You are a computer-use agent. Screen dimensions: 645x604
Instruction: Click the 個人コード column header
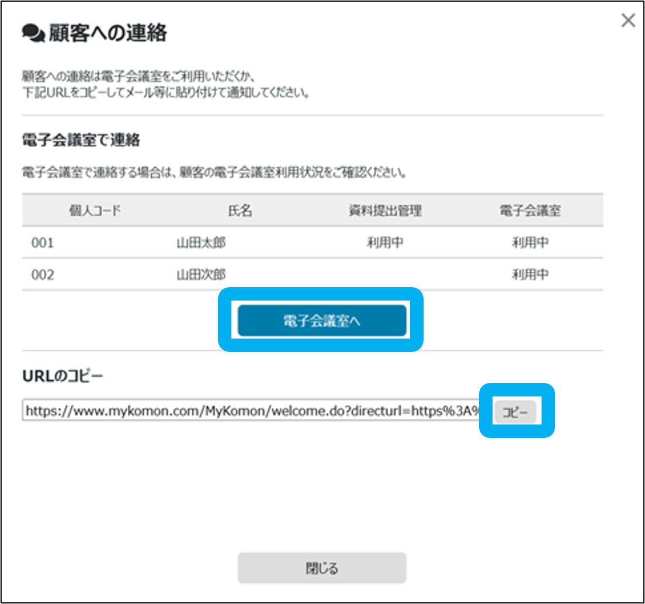tap(95, 211)
